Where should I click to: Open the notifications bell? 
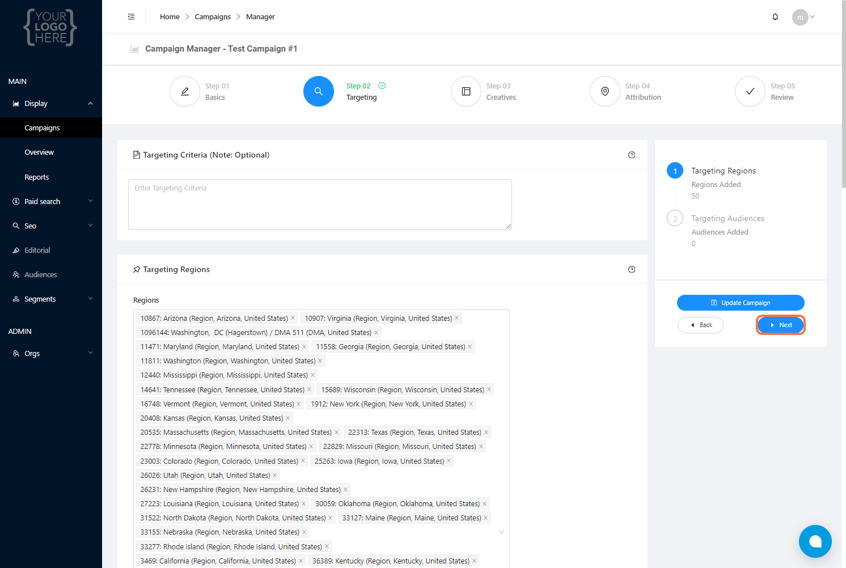pos(775,17)
